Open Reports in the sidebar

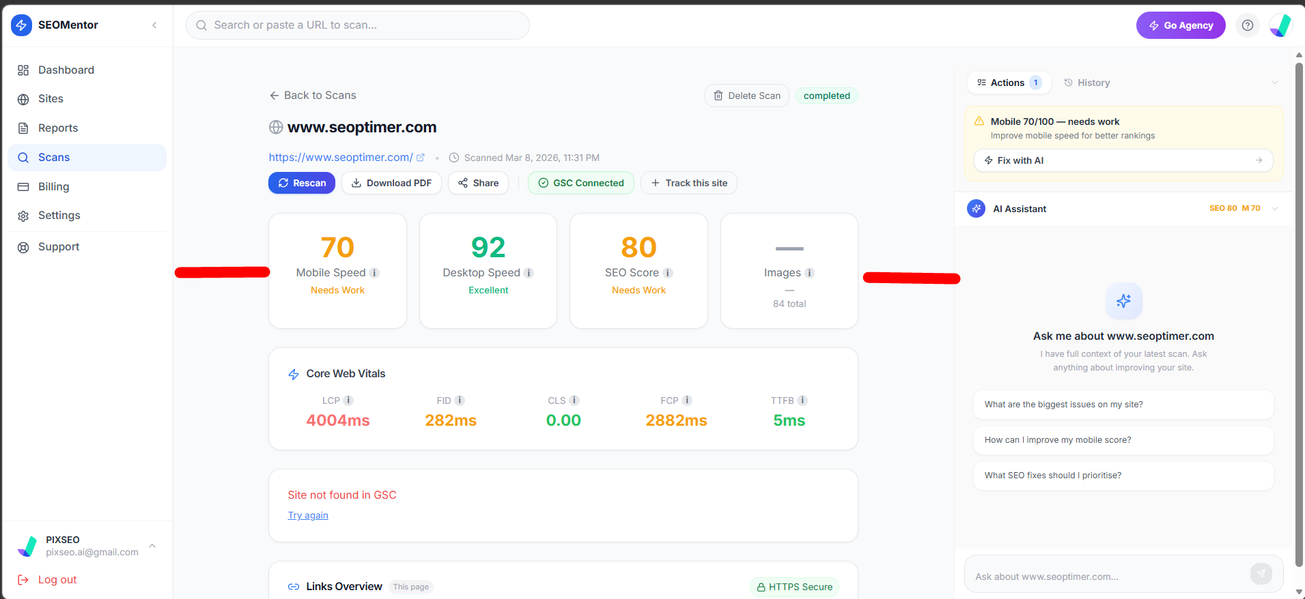(87, 128)
